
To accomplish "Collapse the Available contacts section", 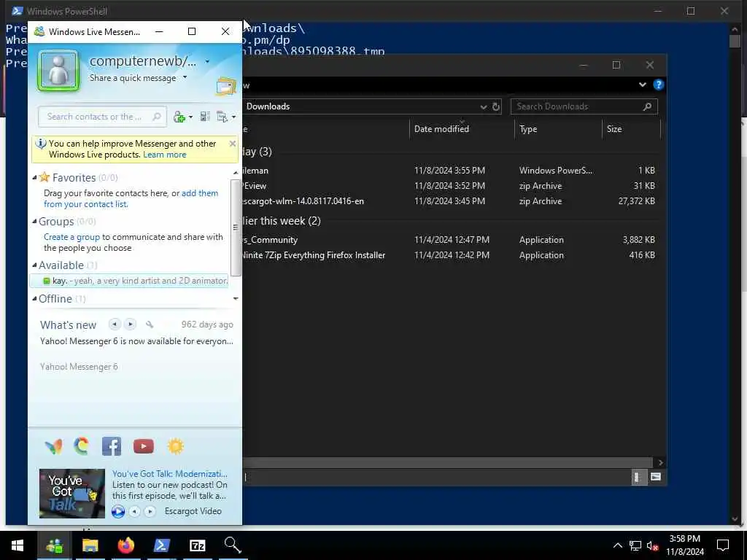I will 34,265.
